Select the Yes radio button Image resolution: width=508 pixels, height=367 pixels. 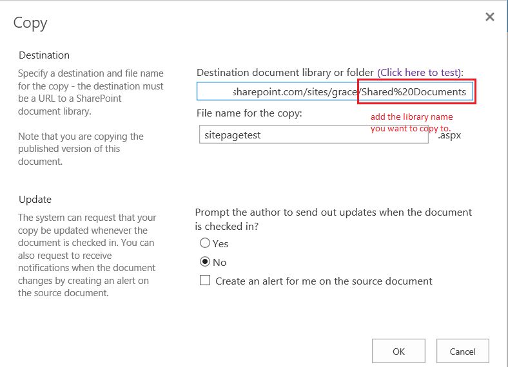pos(205,243)
